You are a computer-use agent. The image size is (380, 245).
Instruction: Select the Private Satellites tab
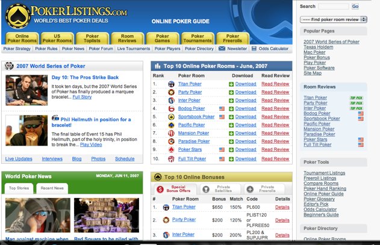tap(220, 189)
